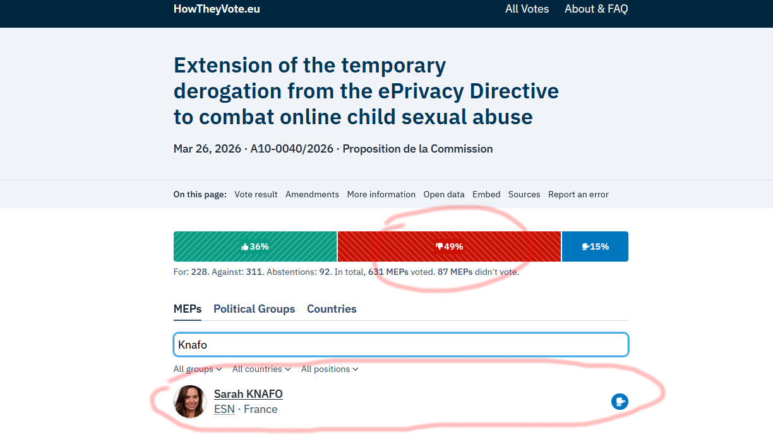The image size is (773, 435).
Task: Click the search box containing Knafo
Action: coord(400,344)
